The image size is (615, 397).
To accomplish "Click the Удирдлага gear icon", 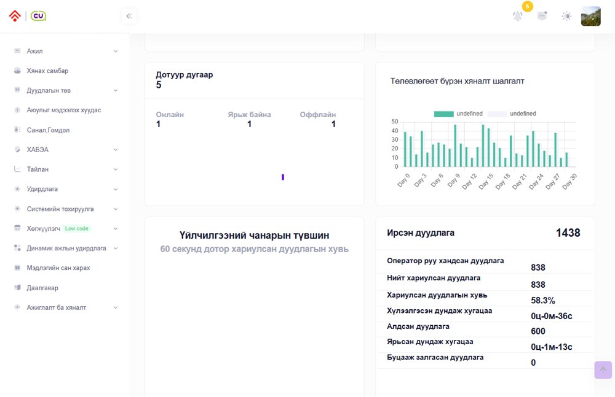I will pos(17,189).
